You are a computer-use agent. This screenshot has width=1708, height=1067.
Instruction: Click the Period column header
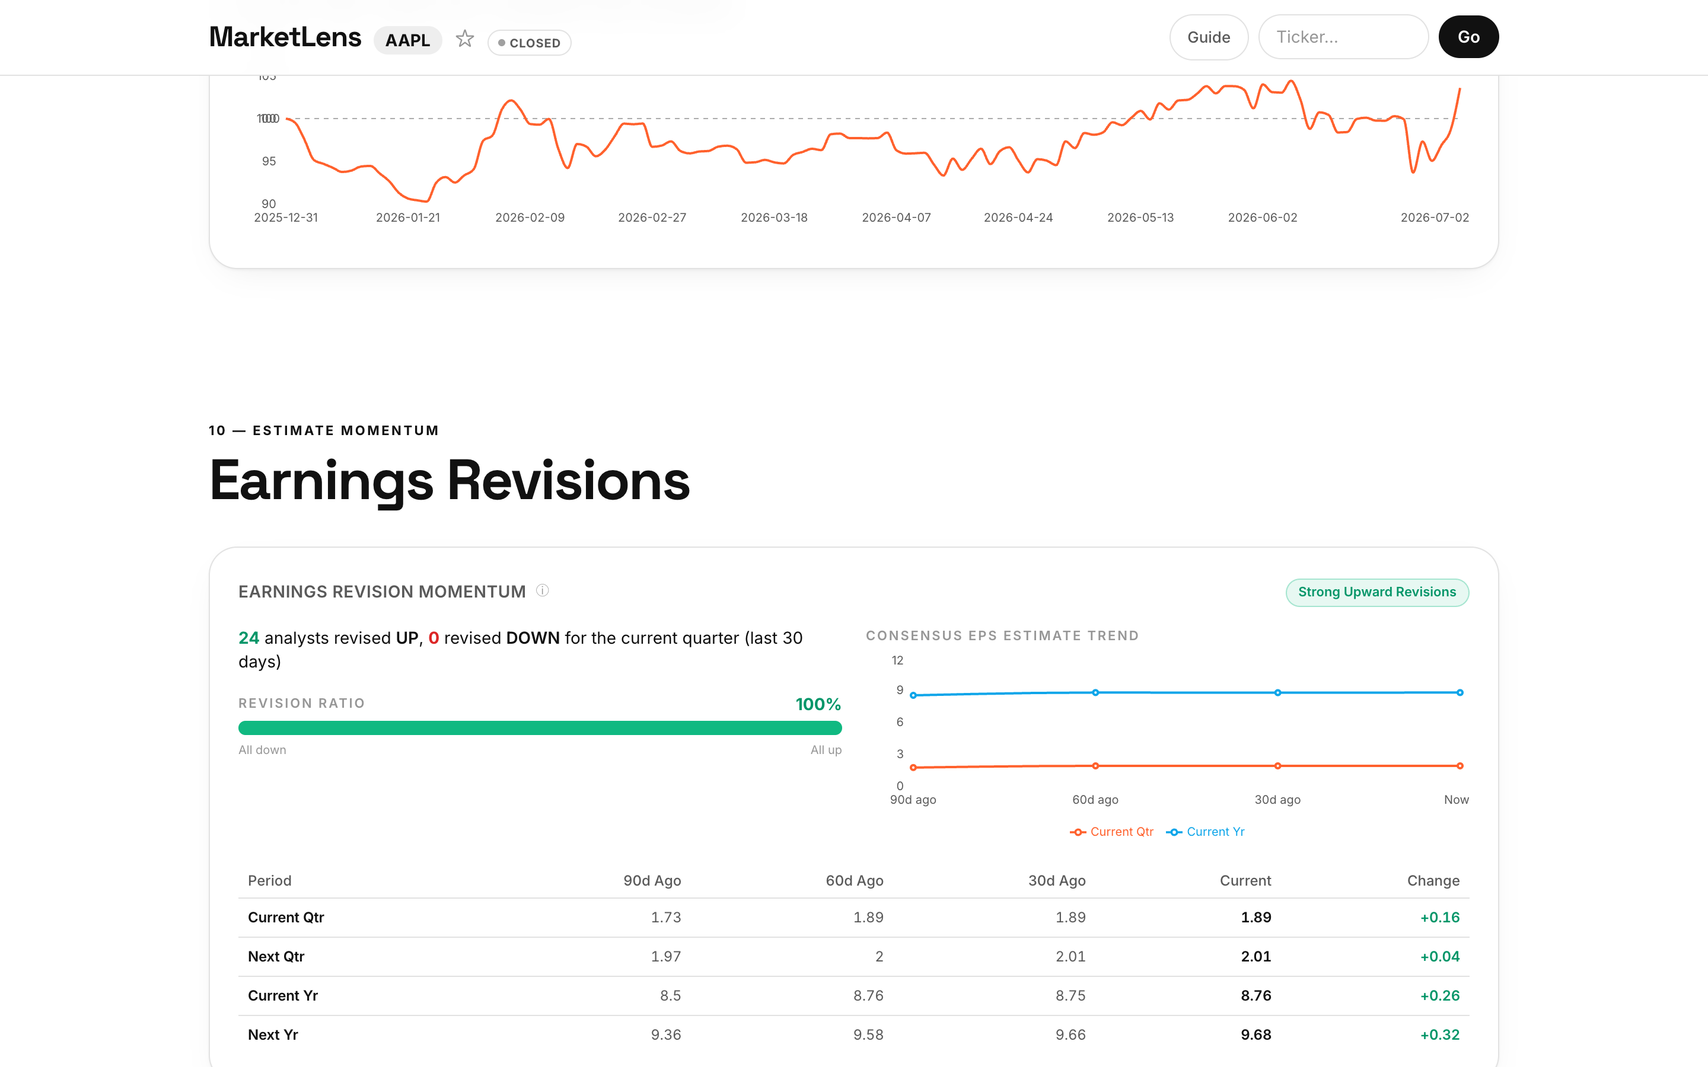click(270, 880)
